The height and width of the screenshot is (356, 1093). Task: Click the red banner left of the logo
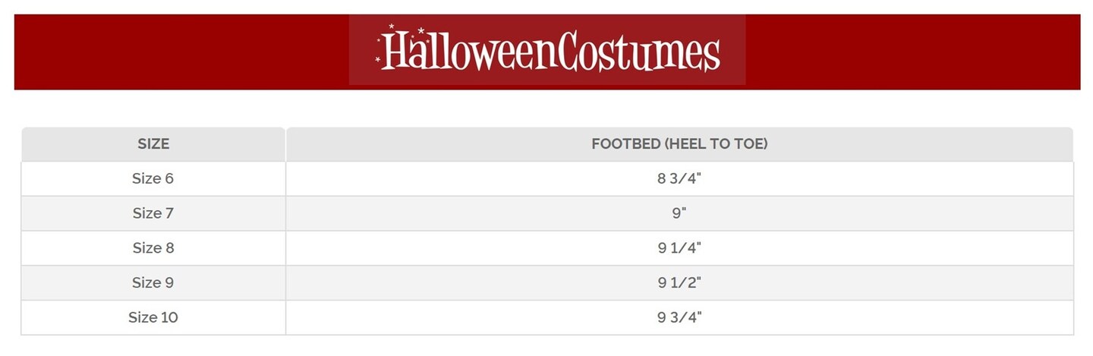(x=182, y=52)
